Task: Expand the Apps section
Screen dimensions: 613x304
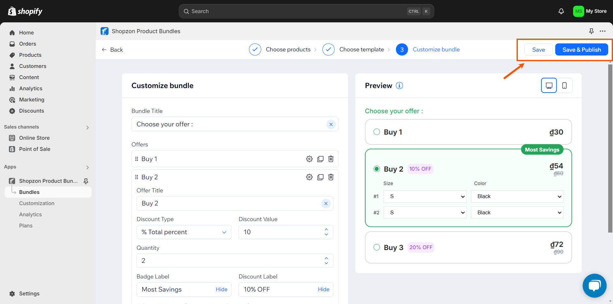Action: pos(87,167)
